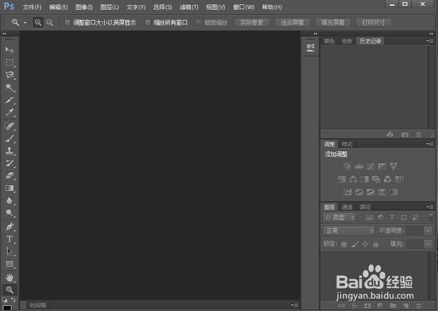Select the Zoom tool in toolbox

coord(10,290)
